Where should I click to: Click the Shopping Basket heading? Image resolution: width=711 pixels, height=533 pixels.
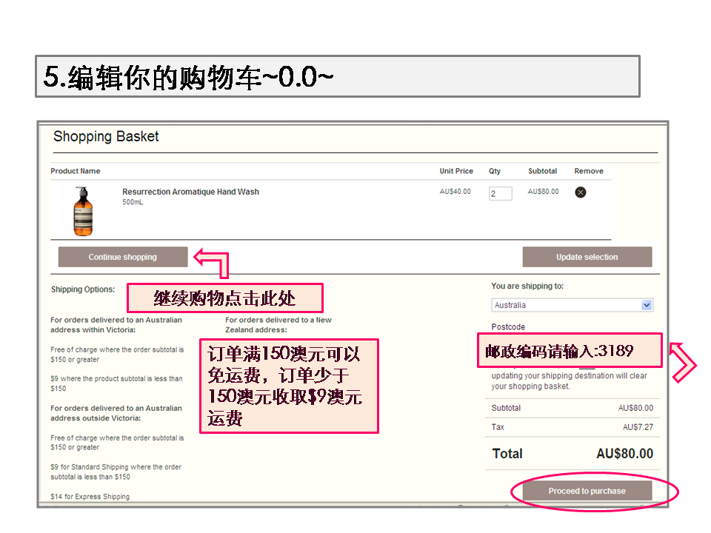(106, 137)
